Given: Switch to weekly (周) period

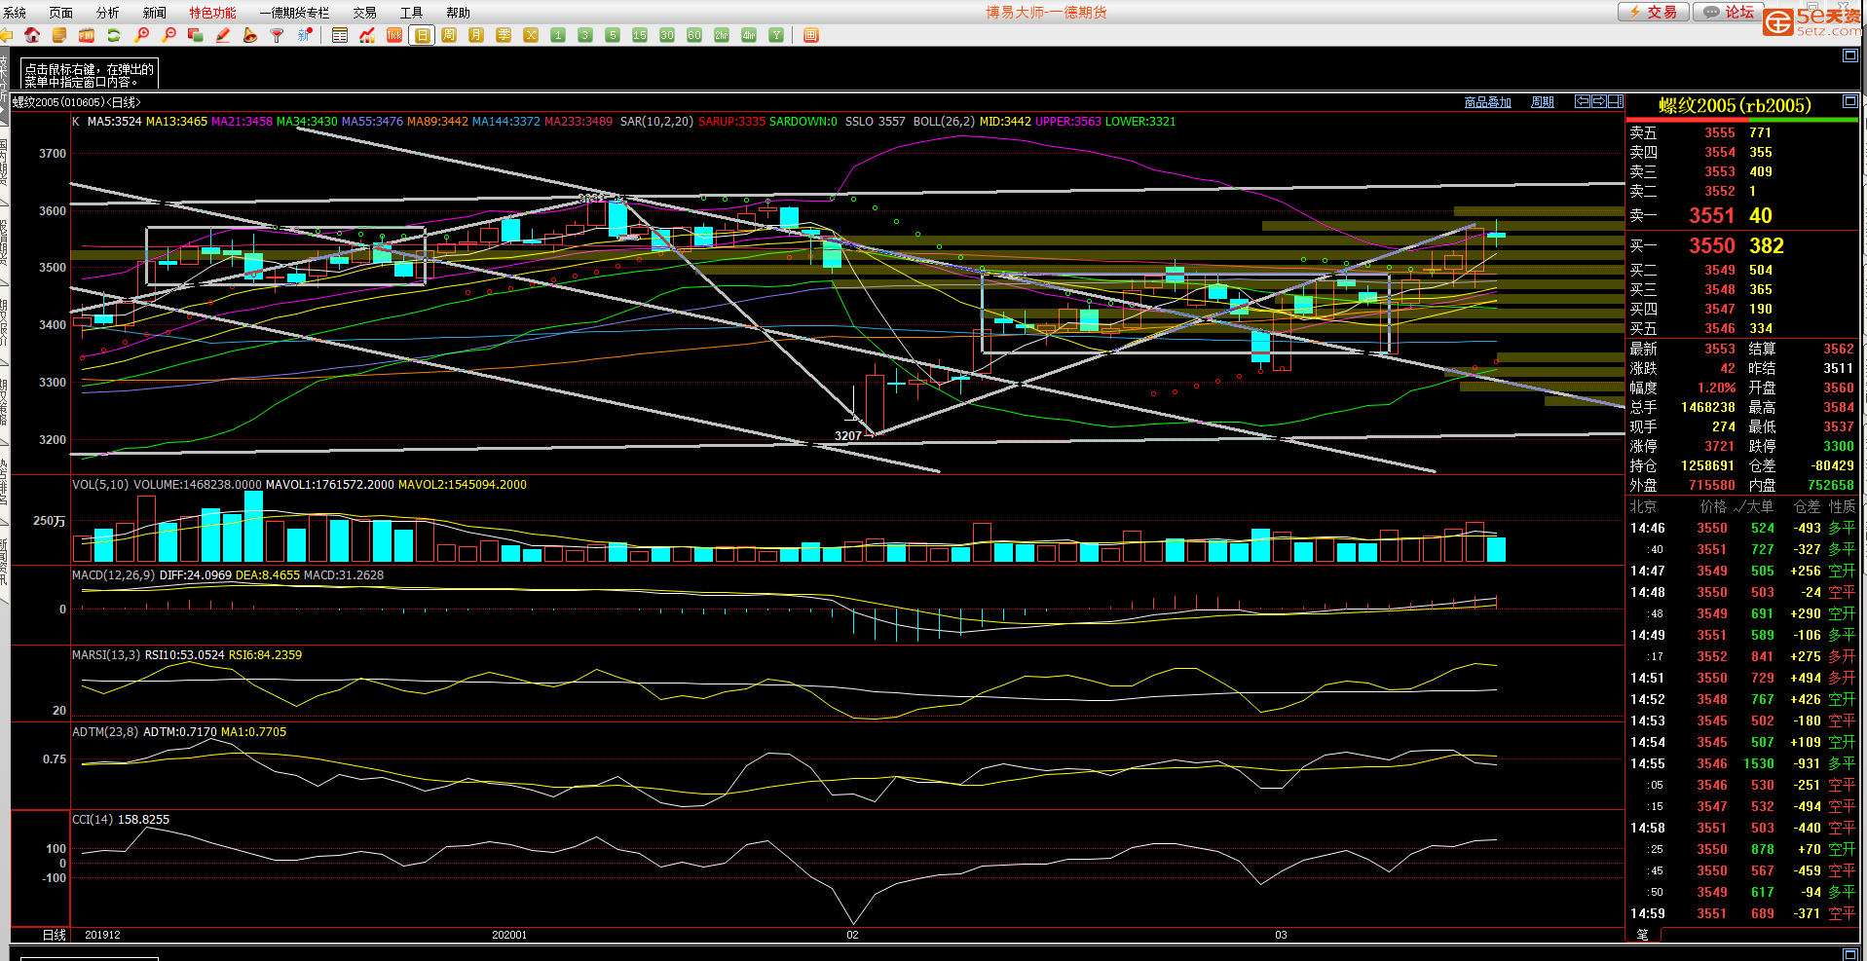Looking at the screenshot, I should point(449,35).
